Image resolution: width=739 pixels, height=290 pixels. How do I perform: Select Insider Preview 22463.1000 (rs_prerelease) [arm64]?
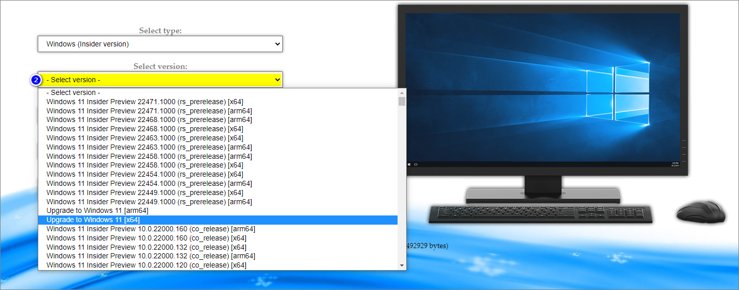pyautogui.click(x=218, y=147)
